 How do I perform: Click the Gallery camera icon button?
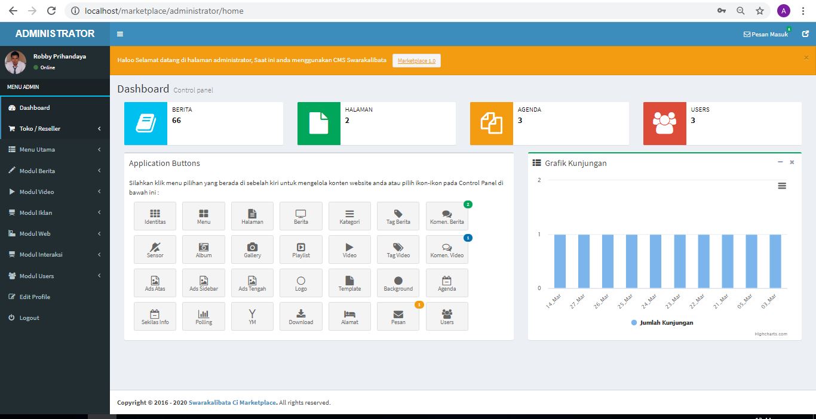[x=252, y=249]
